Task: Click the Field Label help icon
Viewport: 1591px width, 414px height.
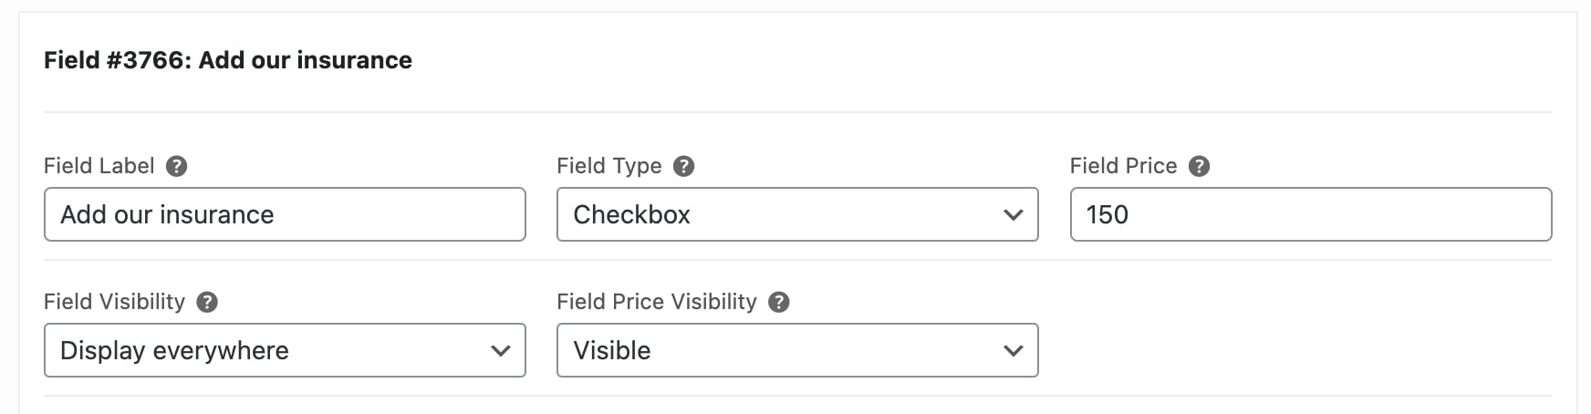Action: tap(177, 166)
